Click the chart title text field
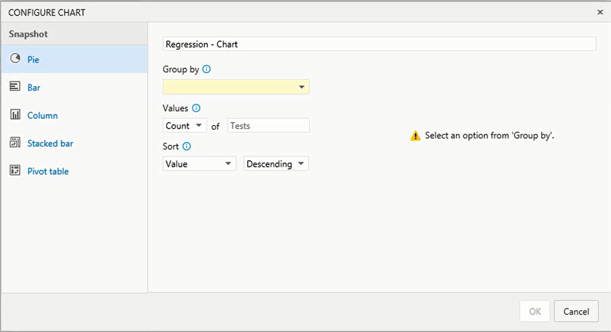Screen dimensions: 611x332 379,44
